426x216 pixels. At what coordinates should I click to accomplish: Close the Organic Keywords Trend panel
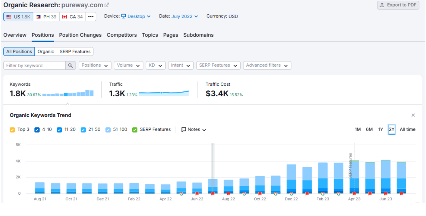pyautogui.click(x=413, y=115)
